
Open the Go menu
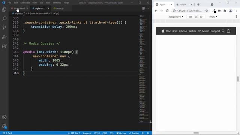pos(42,3)
